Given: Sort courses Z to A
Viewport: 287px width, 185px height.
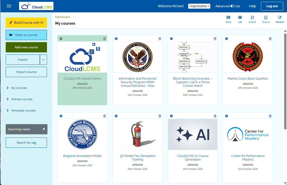Looking at the screenshot, I should (x=266, y=19).
